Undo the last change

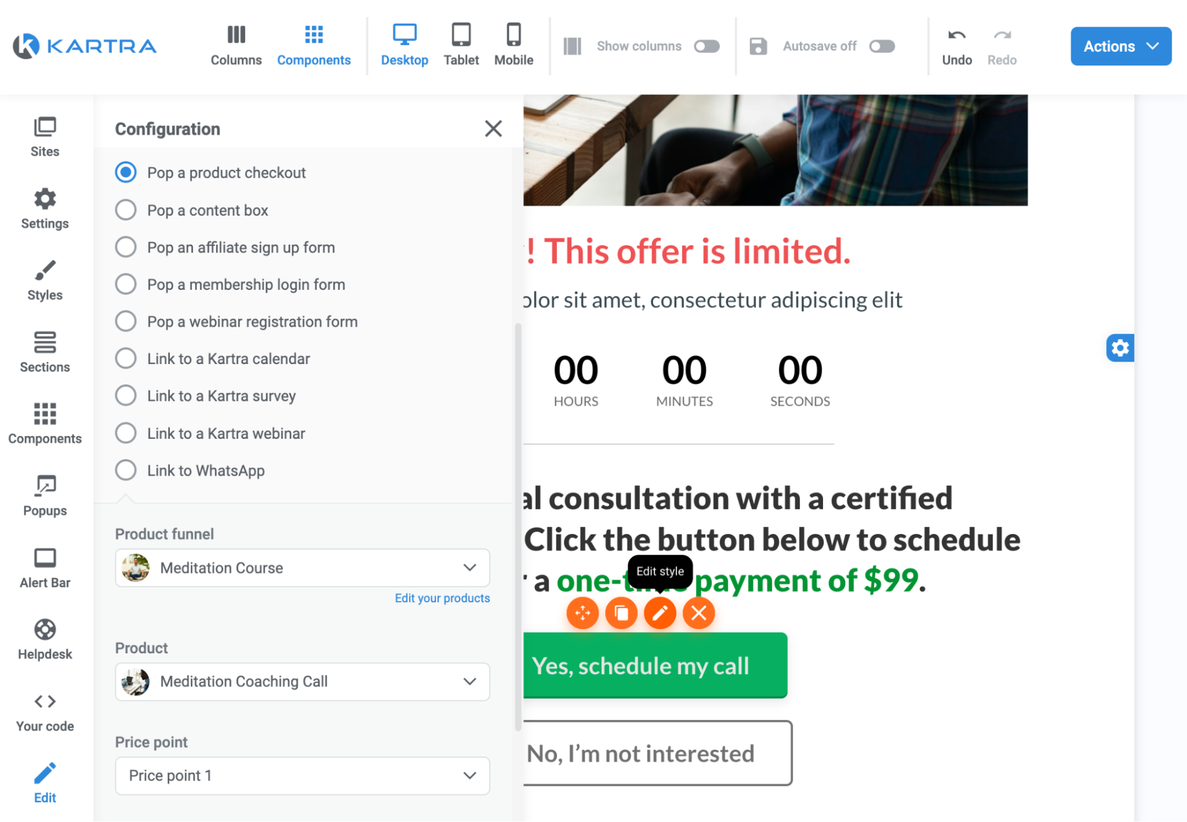[957, 46]
